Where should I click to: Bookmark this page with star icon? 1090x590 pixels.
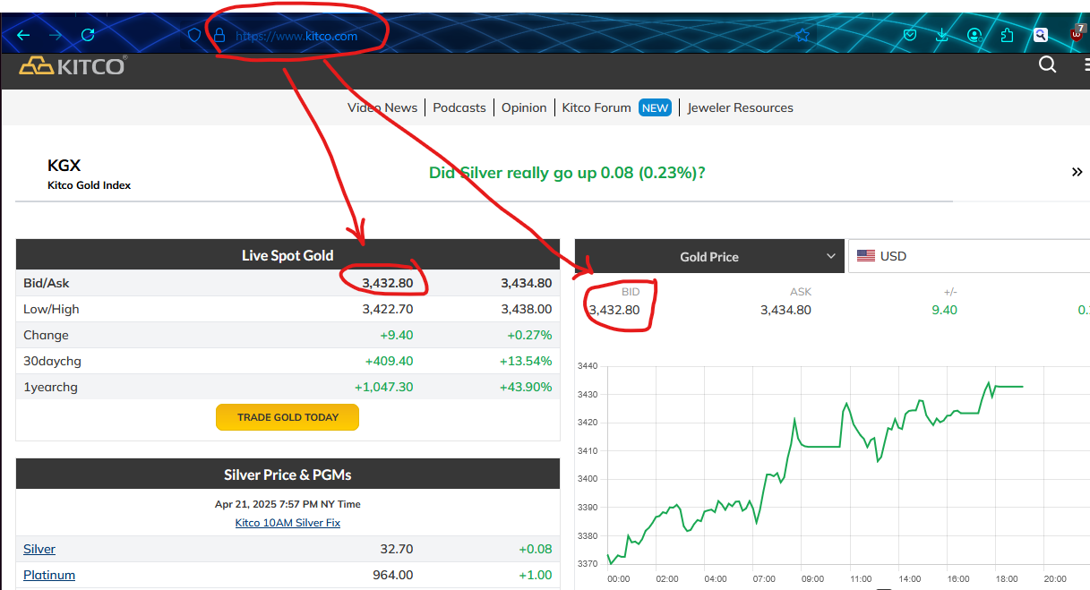point(802,35)
